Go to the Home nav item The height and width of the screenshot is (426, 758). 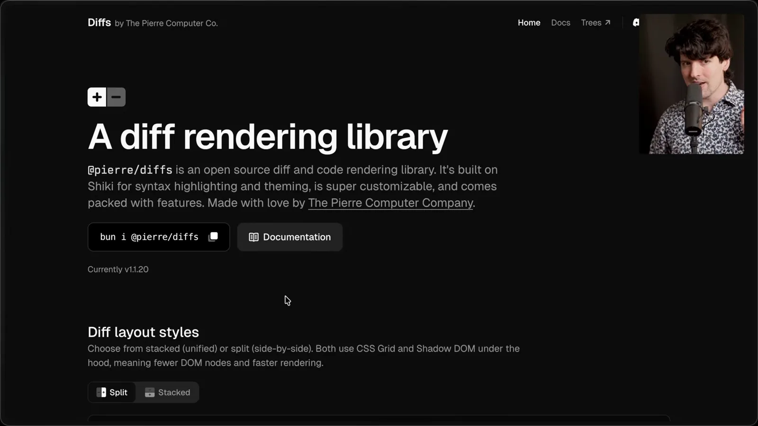click(529, 23)
